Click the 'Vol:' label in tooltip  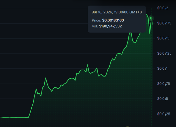click(95, 26)
